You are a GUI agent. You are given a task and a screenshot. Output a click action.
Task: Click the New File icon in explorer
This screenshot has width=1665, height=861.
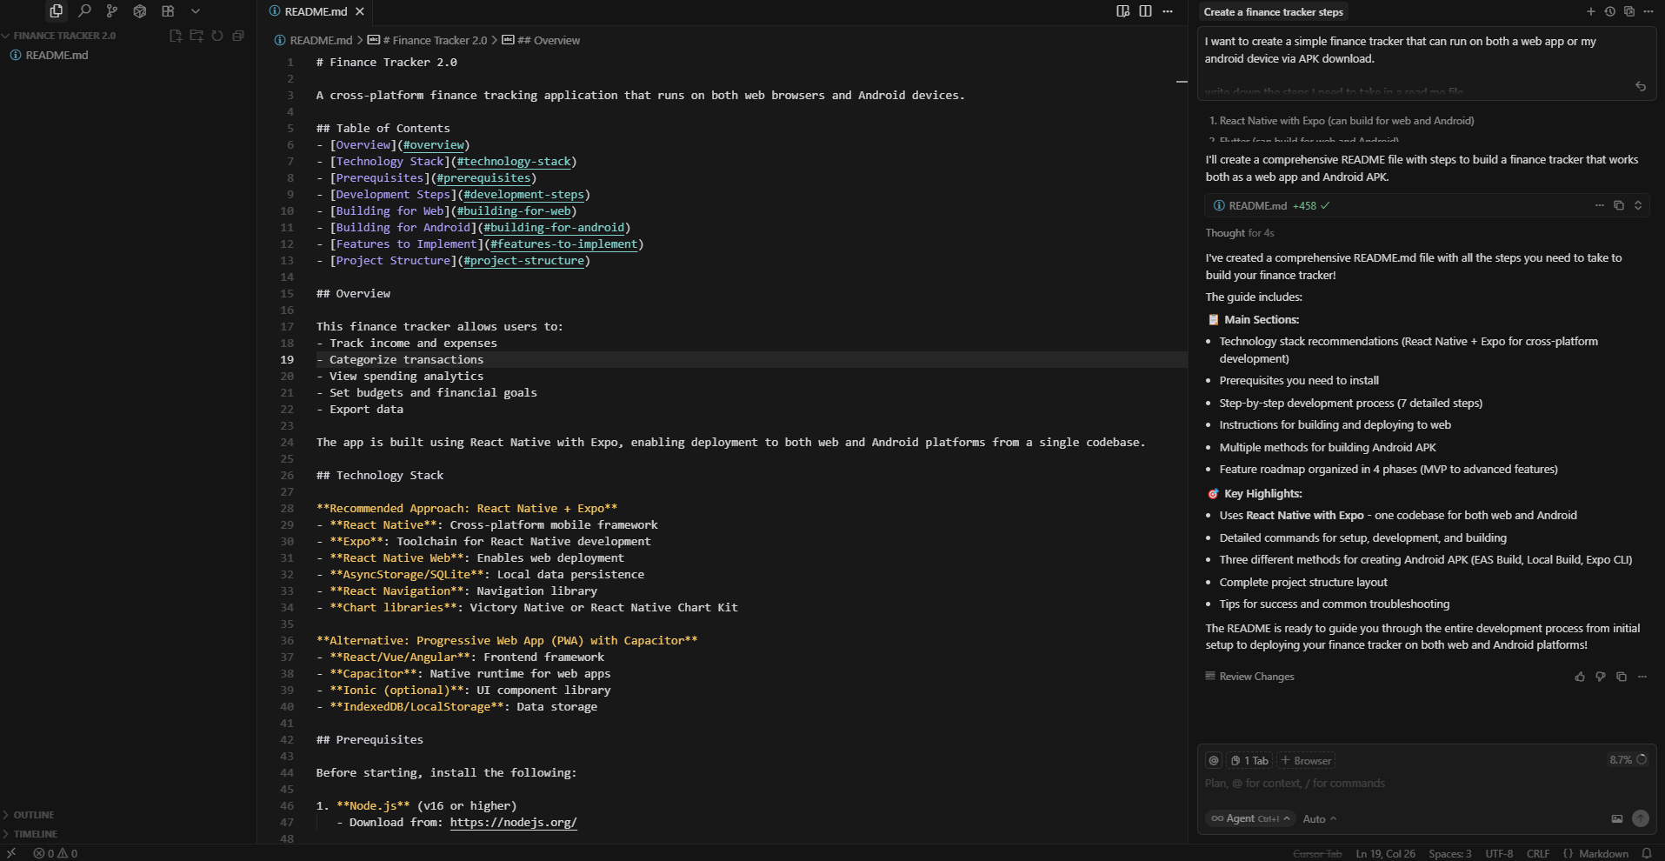pos(176,36)
